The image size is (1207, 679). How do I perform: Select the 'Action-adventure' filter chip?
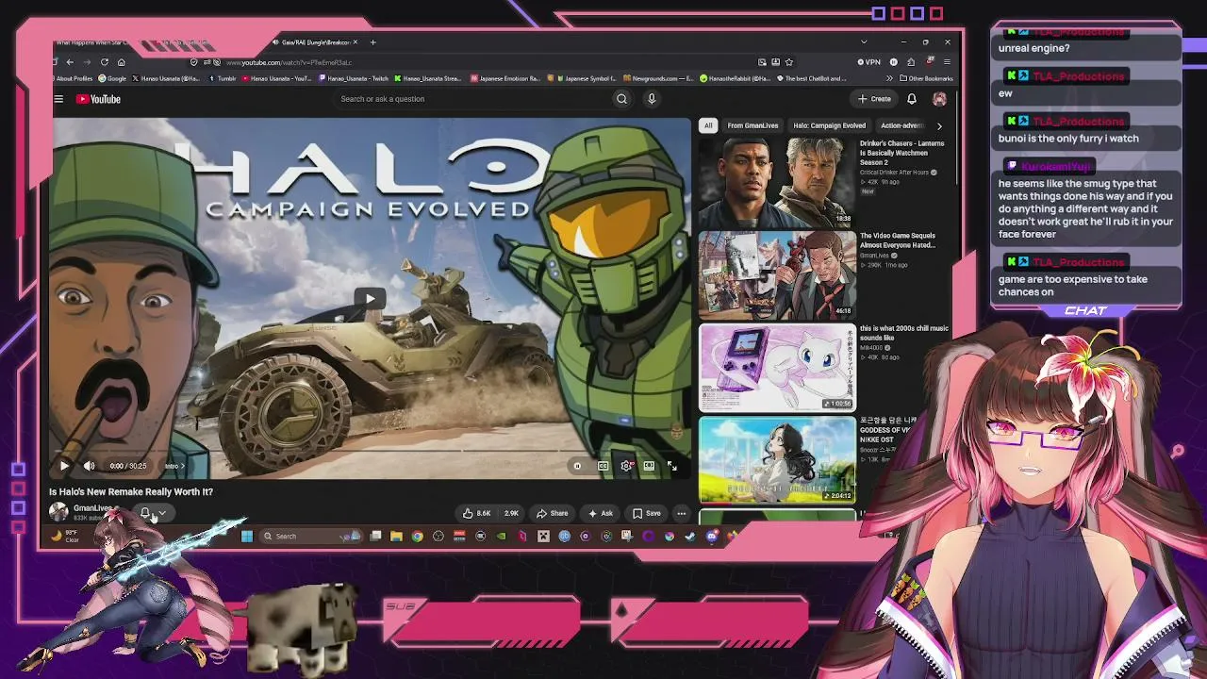(902, 125)
